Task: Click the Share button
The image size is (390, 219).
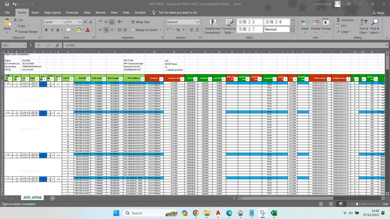Action: [378, 13]
